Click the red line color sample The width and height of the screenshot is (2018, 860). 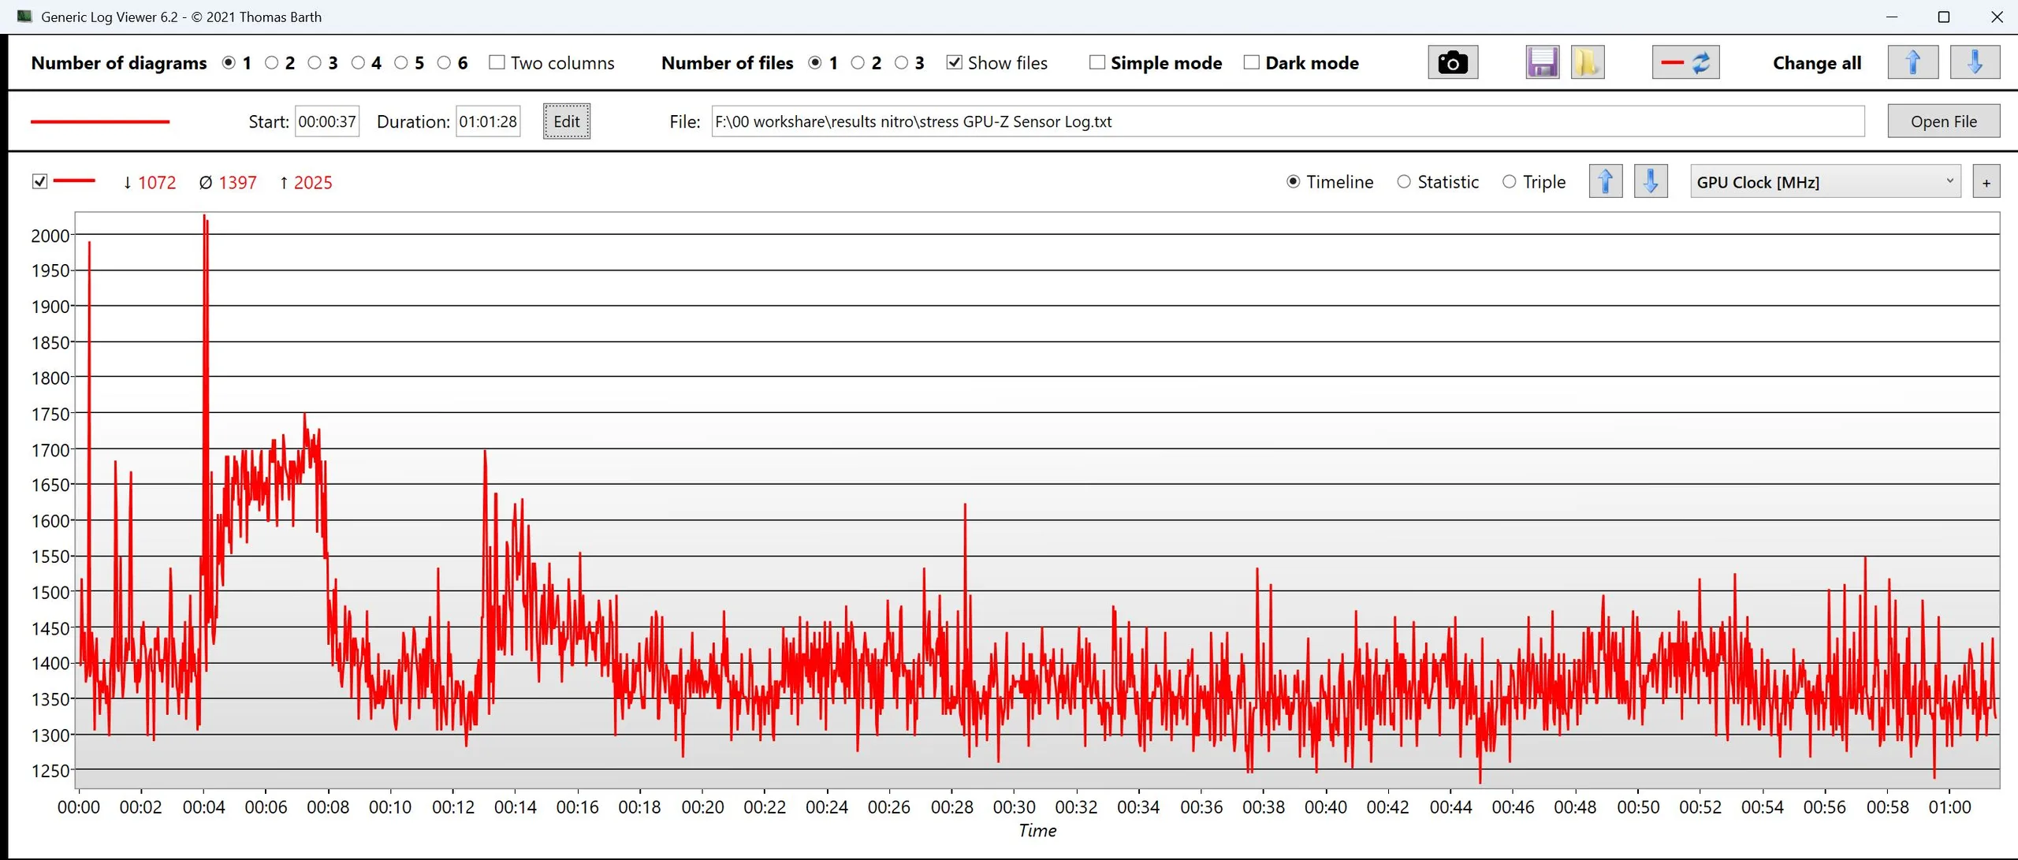99,121
